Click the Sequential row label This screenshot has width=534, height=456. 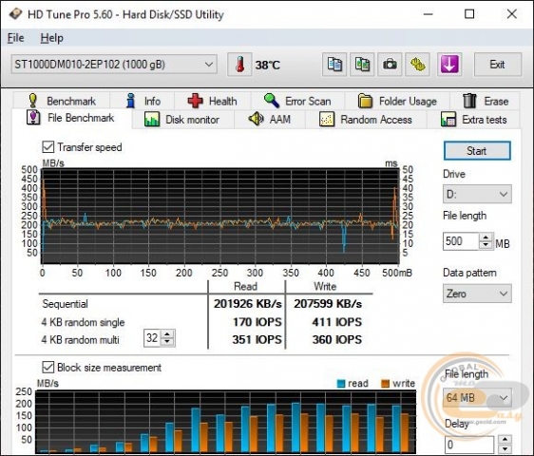[x=65, y=303]
